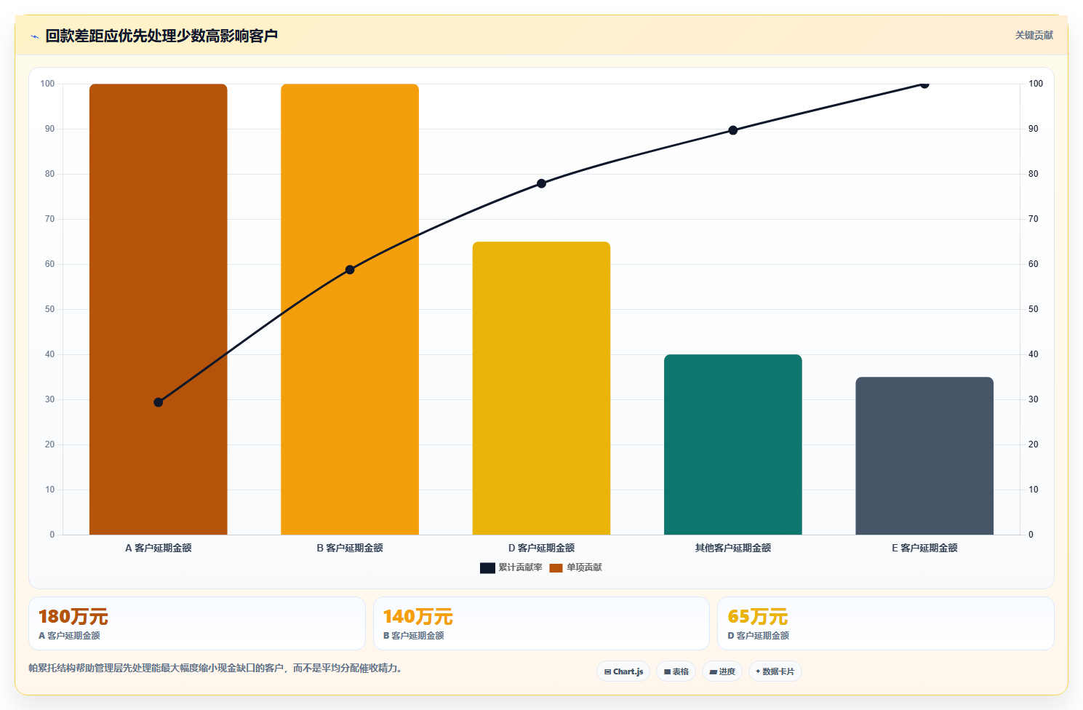Click the Chart.js chip
Image resolution: width=1083 pixels, height=710 pixels.
coord(624,671)
